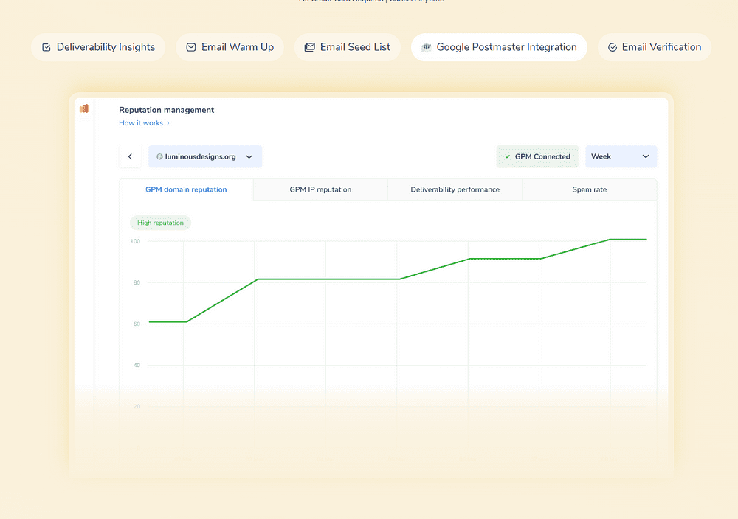
Task: Click the Reputation management heading
Action: 167,110
